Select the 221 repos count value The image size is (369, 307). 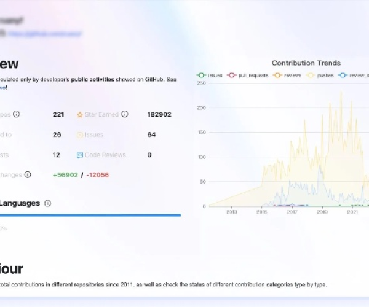[58, 114]
